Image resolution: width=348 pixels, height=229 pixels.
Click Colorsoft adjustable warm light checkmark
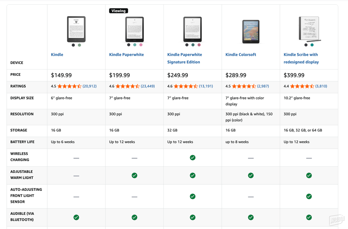251,176
